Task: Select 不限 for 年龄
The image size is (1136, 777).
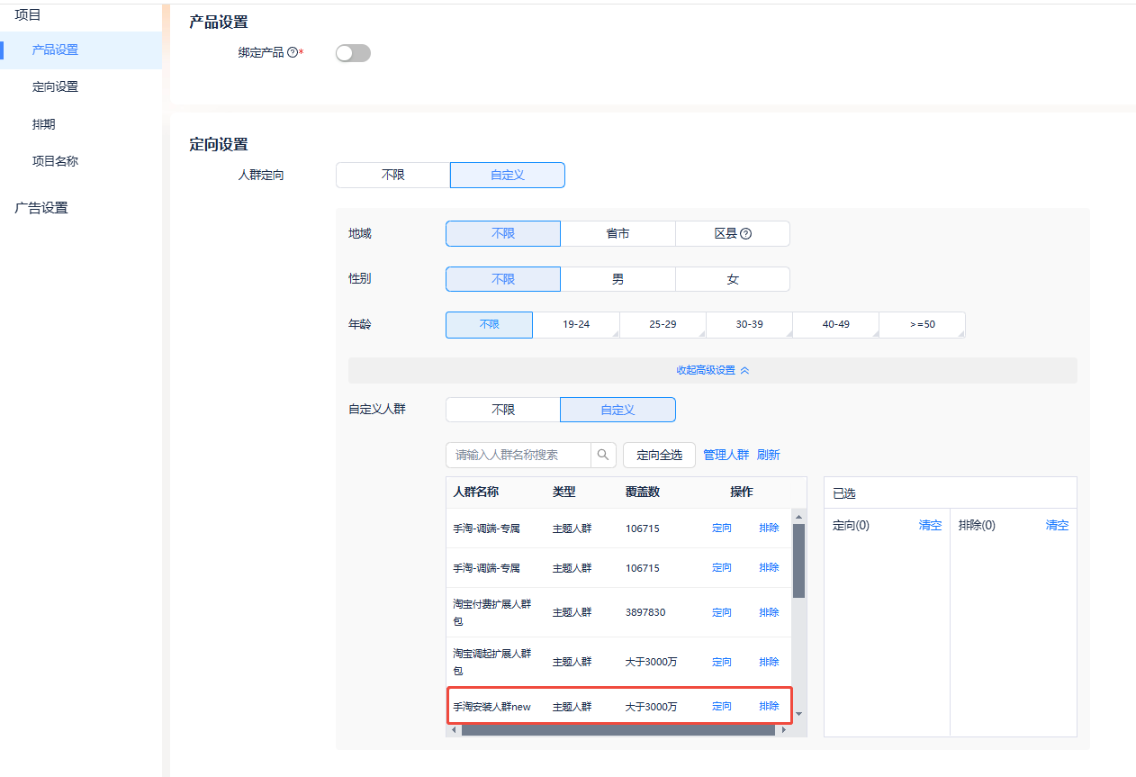Action: tap(490, 324)
